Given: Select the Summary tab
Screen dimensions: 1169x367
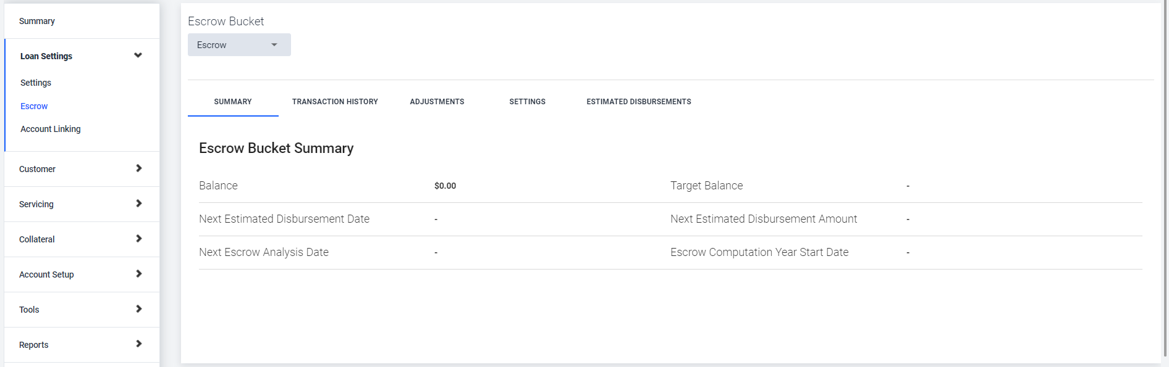Looking at the screenshot, I should click(233, 102).
